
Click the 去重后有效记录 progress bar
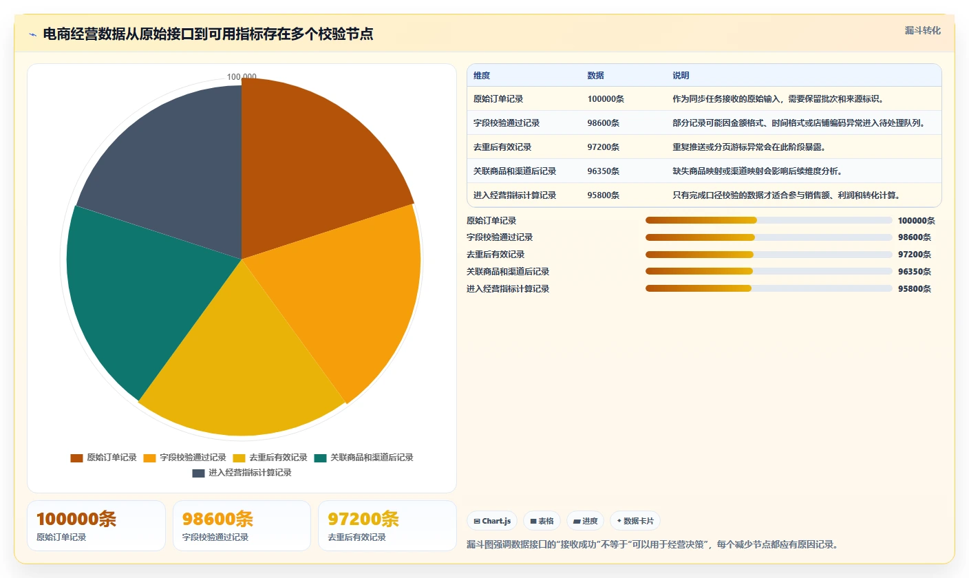(x=769, y=255)
